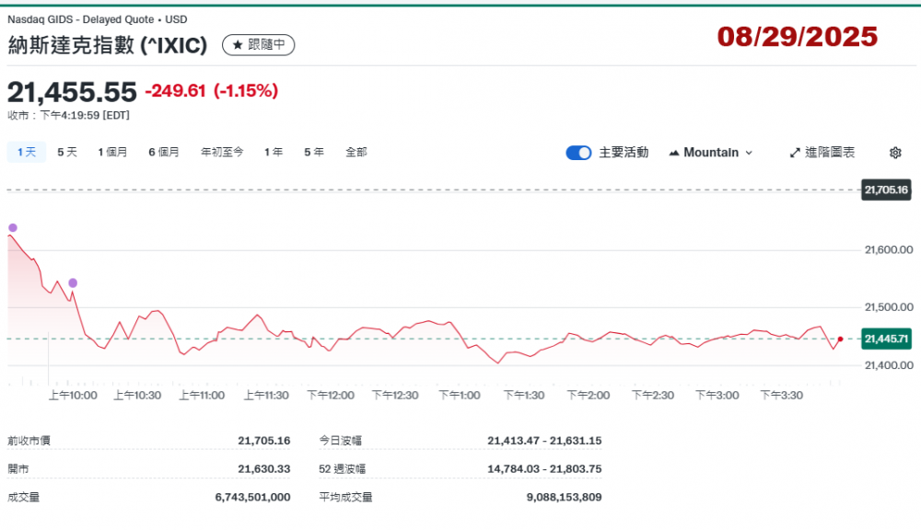Click the green 21,445.71 price label

click(886, 340)
